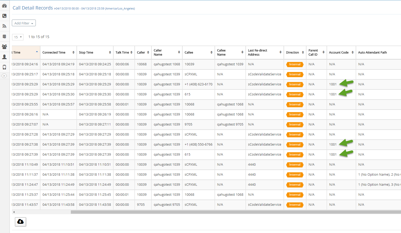Click Internal badge in the 09:24:16 row

click(x=295, y=65)
